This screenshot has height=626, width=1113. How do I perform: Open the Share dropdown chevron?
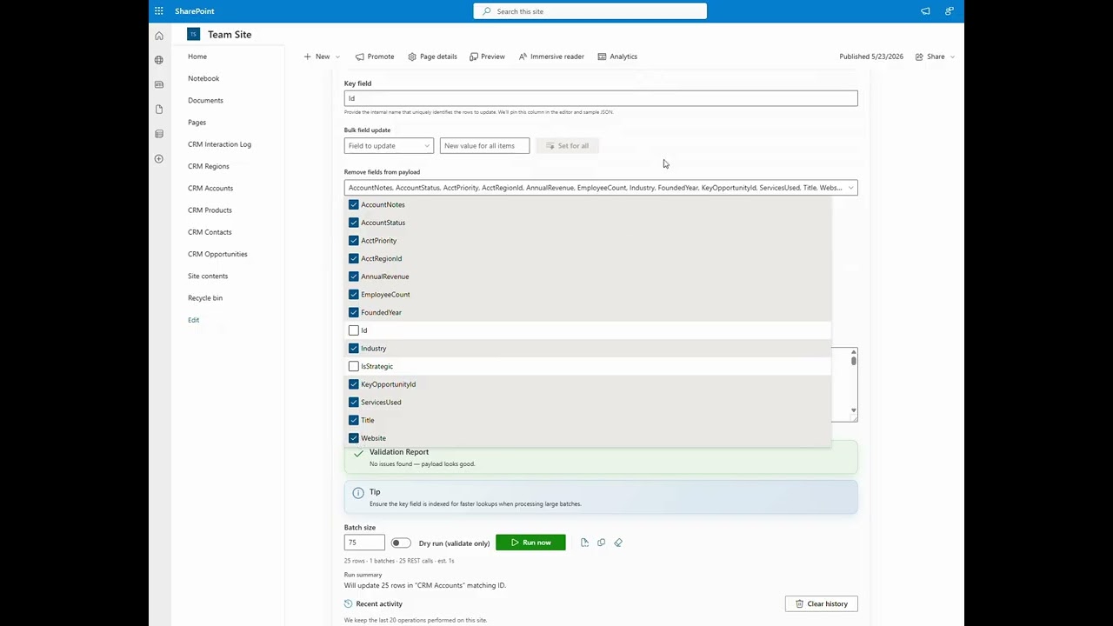[x=952, y=57]
